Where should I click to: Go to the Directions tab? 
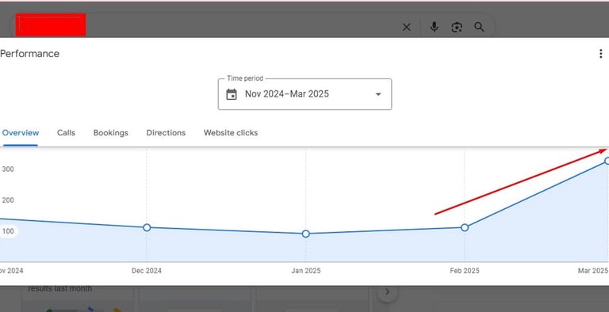(x=166, y=133)
